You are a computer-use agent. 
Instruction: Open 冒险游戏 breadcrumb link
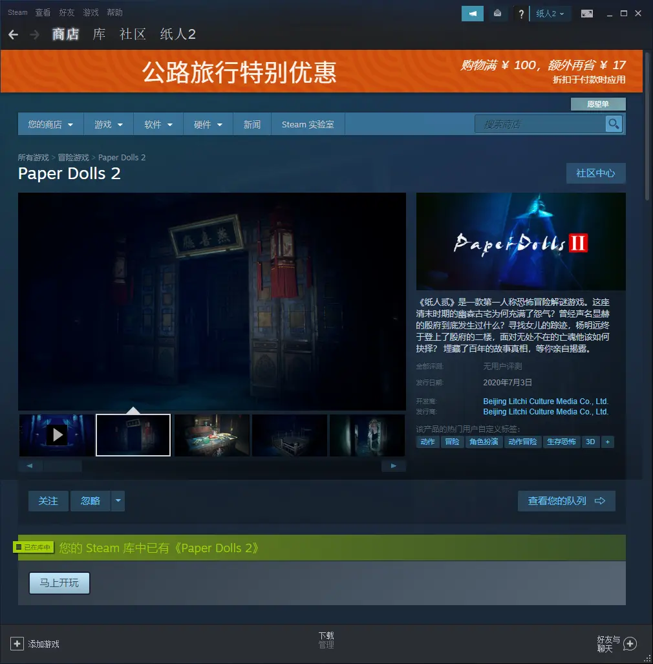click(73, 158)
